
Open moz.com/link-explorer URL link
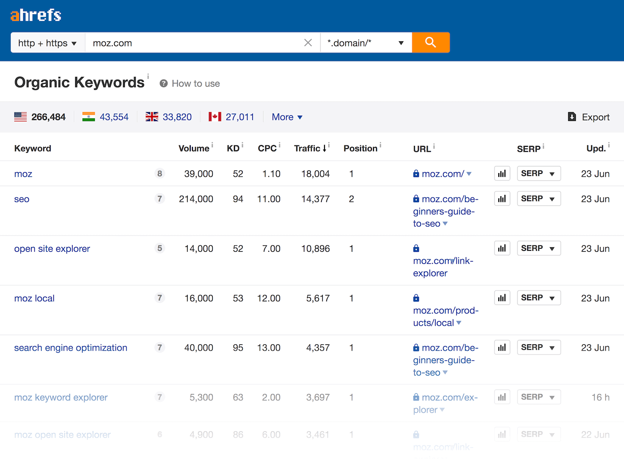443,267
